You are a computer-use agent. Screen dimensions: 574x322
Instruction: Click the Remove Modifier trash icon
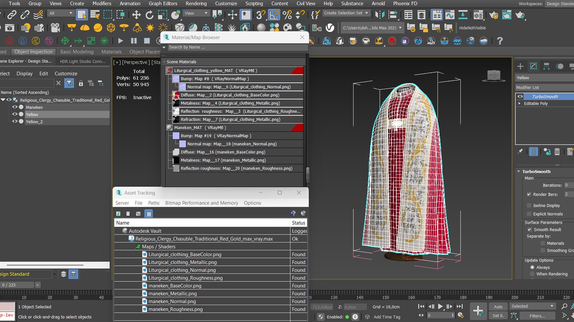click(x=557, y=152)
